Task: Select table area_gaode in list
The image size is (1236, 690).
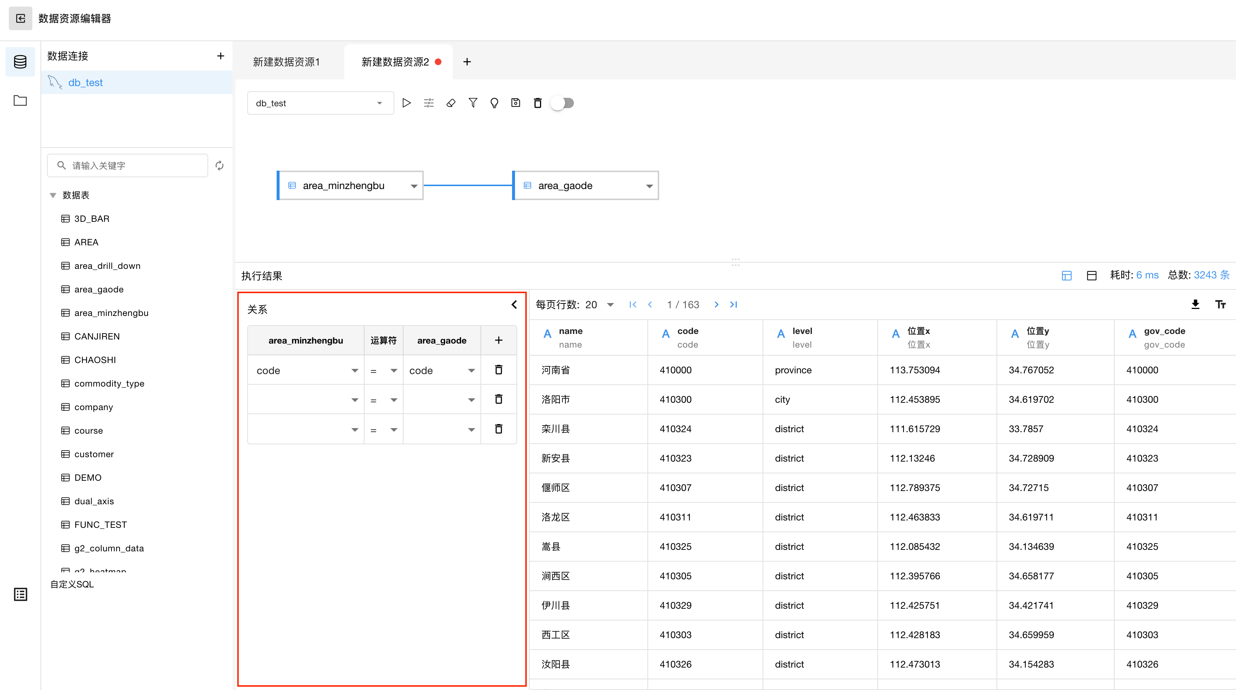Action: tap(99, 289)
